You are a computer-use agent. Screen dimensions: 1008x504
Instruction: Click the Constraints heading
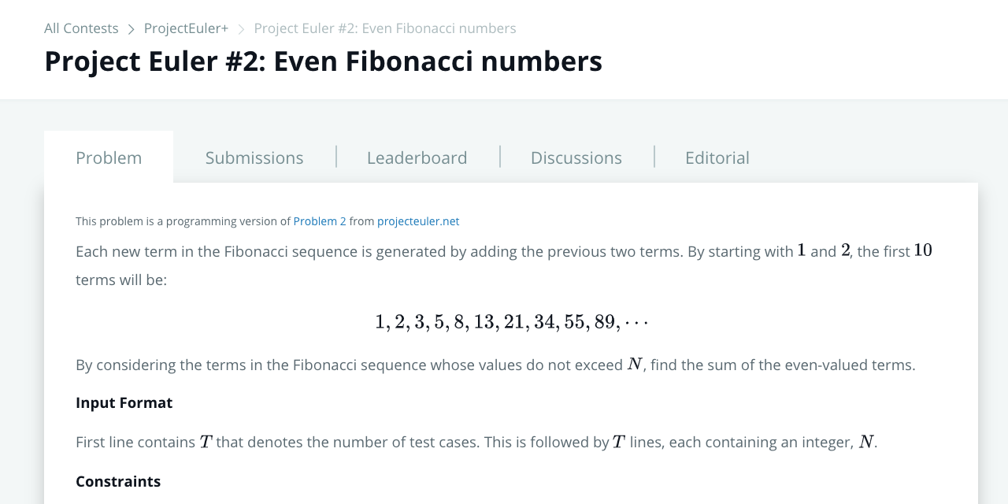click(x=118, y=481)
